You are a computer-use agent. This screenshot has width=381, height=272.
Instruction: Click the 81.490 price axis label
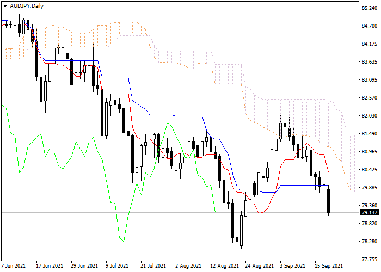(370, 134)
